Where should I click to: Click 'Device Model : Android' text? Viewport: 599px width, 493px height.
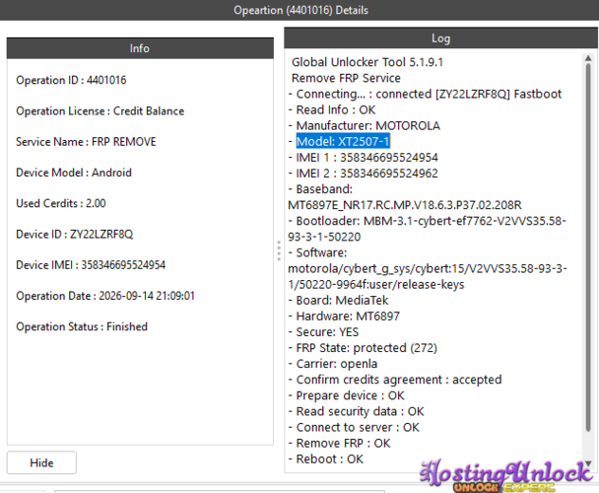point(74,173)
